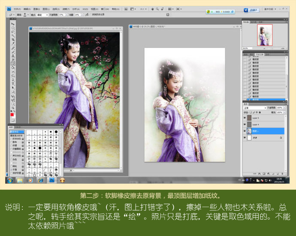
Task: Select the Eyedropper tool
Action: (x=13, y=44)
